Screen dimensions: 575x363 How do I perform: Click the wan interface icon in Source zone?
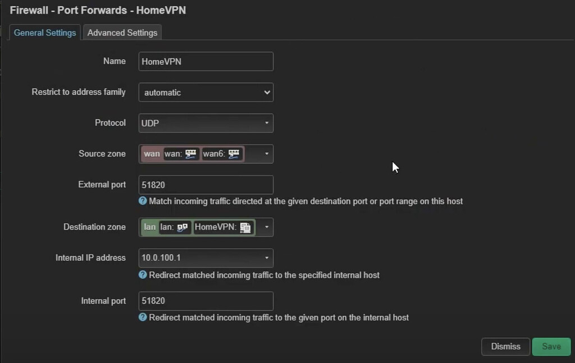pos(190,153)
